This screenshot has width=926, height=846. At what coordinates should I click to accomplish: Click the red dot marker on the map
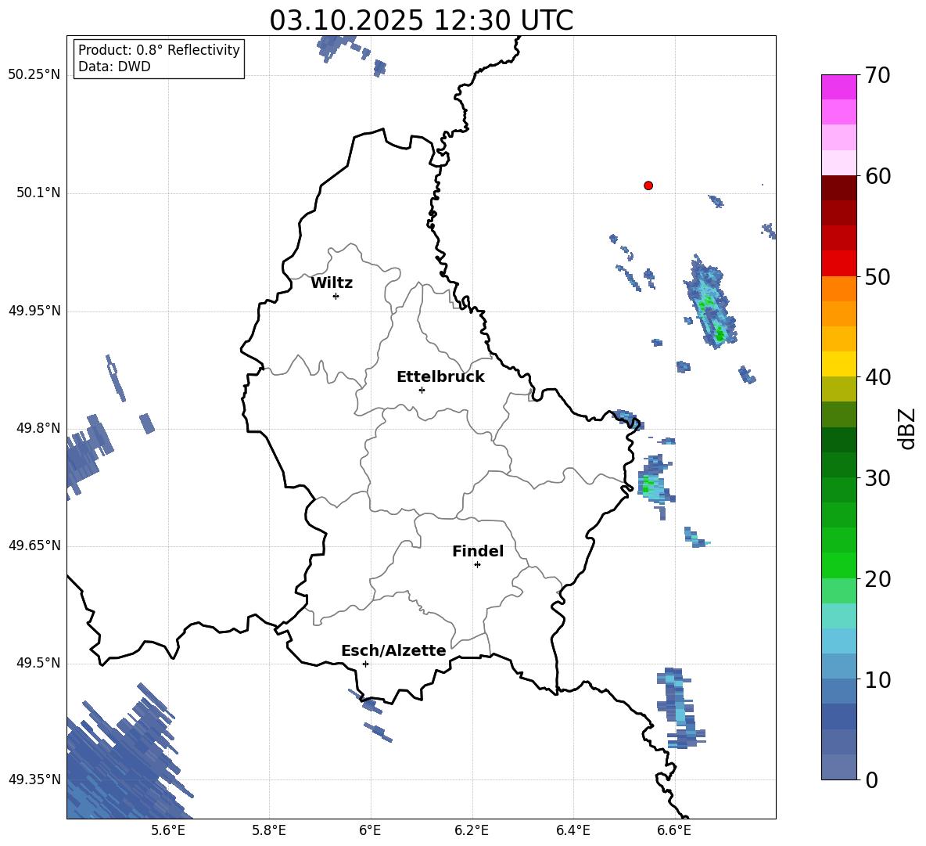click(x=648, y=185)
